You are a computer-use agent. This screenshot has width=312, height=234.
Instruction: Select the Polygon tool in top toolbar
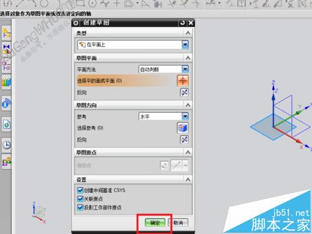click(92, 4)
